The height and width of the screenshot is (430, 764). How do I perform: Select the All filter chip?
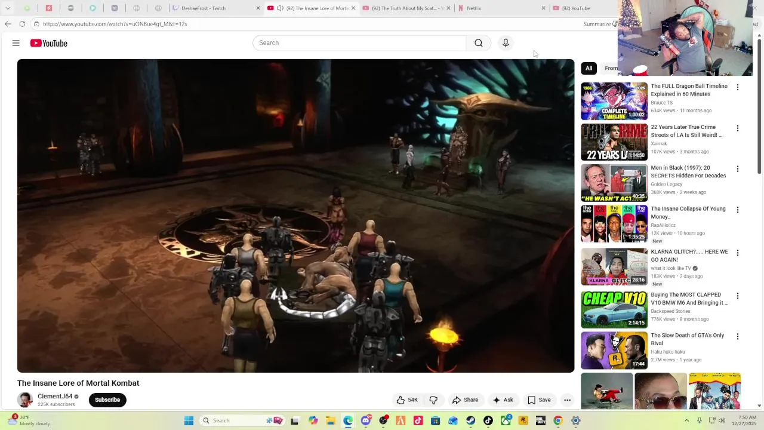[x=589, y=68]
